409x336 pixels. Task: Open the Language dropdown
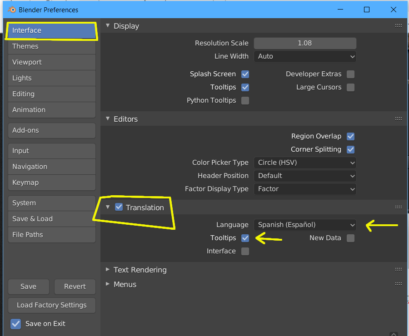point(305,225)
